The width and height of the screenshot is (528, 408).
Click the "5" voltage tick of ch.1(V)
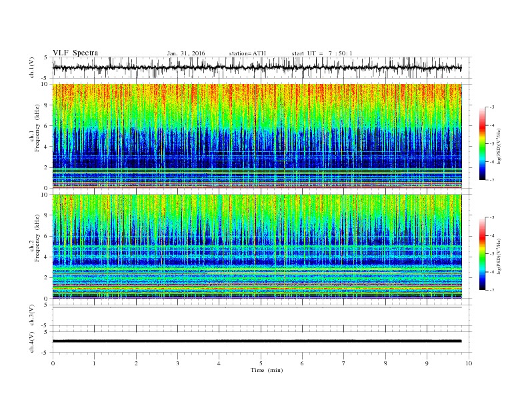pyautogui.click(x=47, y=57)
